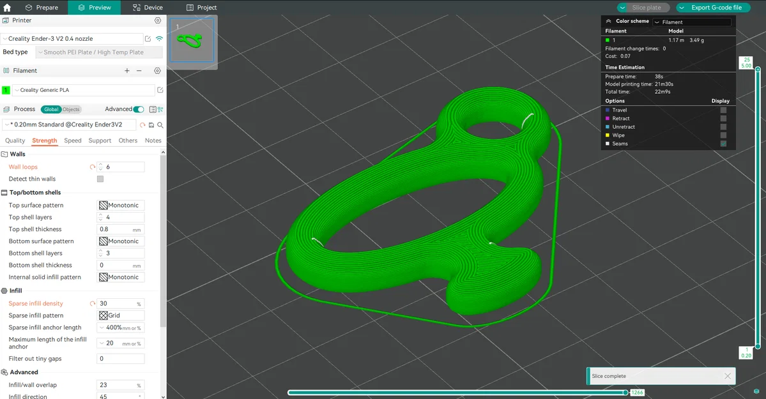The image size is (766, 399).
Task: Switch to the Project tab
Action: [x=201, y=7]
